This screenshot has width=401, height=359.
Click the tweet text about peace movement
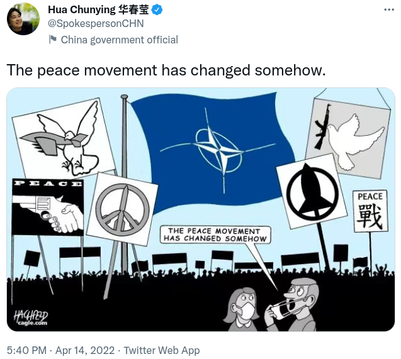(166, 70)
